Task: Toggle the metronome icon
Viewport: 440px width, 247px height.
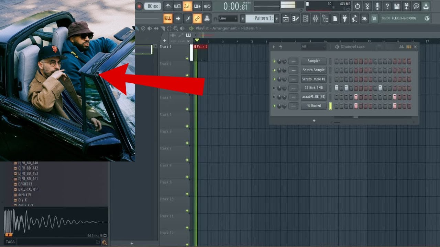Action: (168, 6)
